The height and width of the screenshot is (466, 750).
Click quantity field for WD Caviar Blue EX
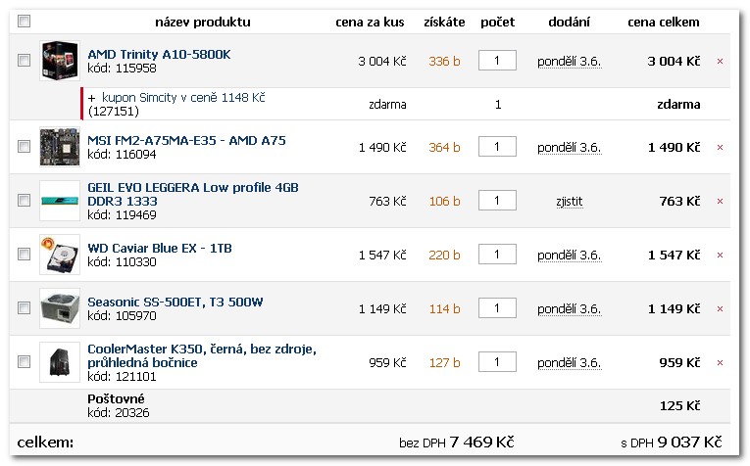pos(497,254)
